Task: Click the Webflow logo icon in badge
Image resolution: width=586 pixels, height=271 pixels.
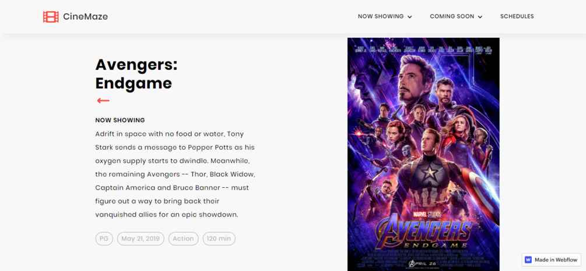Action: click(x=528, y=260)
